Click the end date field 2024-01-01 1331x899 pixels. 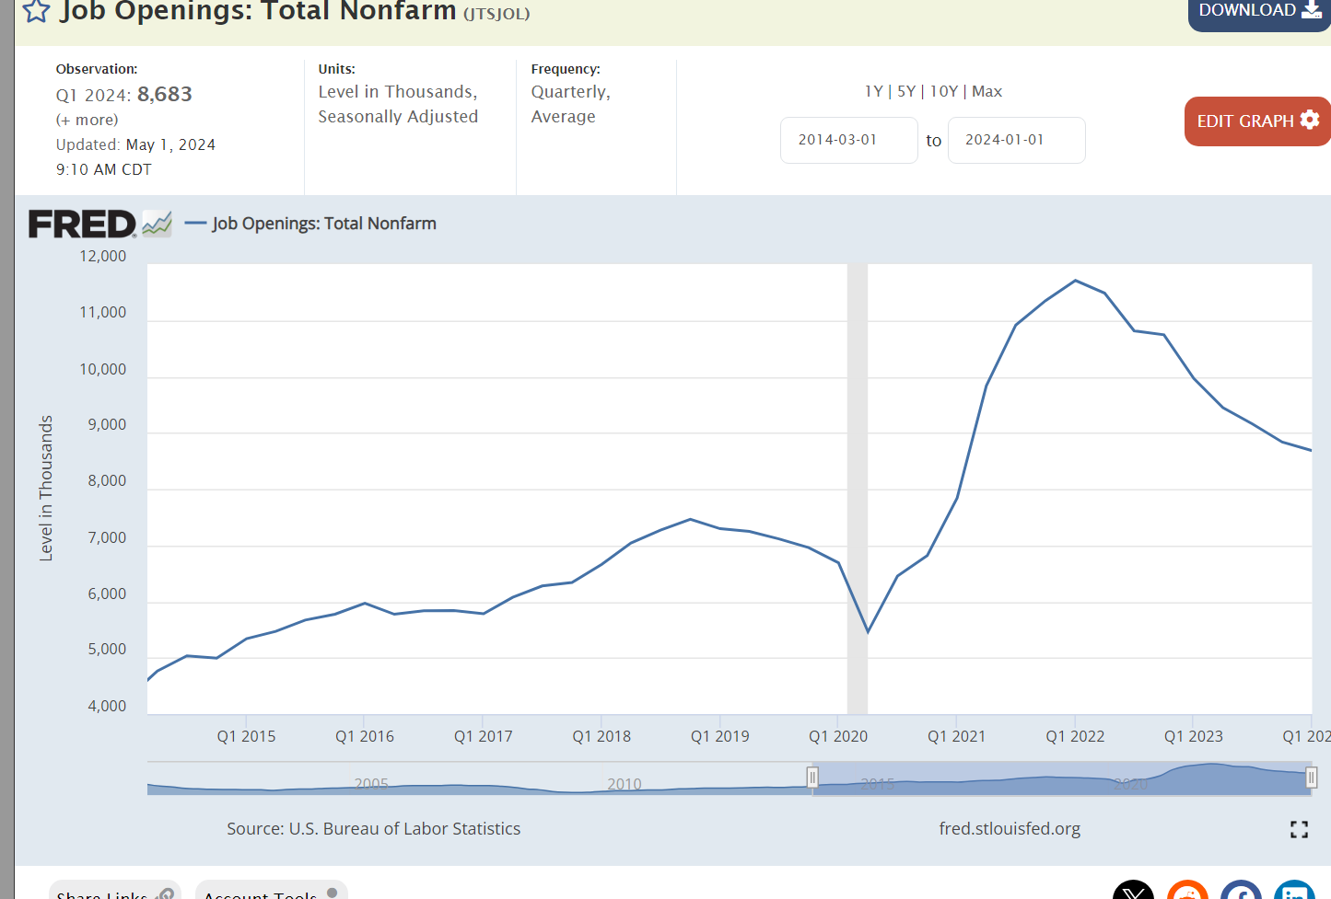(x=1016, y=140)
